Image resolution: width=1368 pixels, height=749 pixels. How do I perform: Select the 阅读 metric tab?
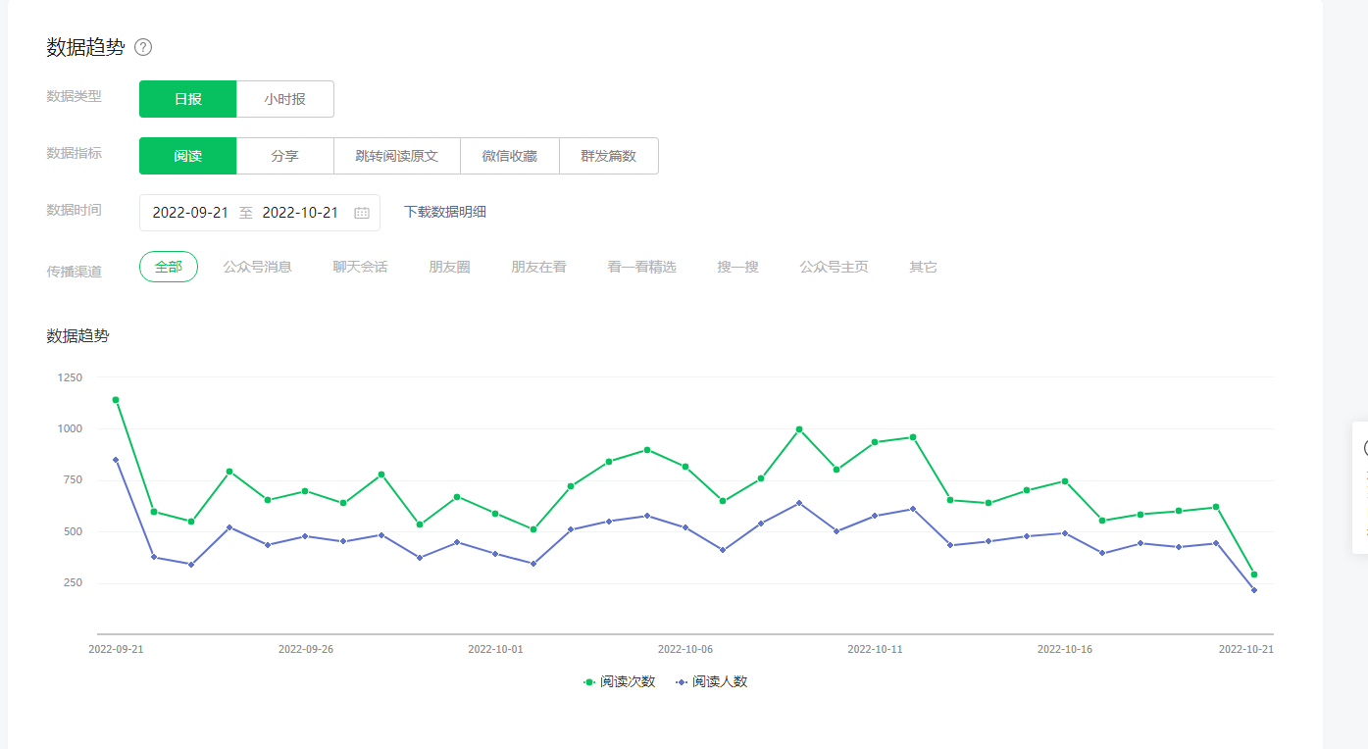tap(188, 156)
